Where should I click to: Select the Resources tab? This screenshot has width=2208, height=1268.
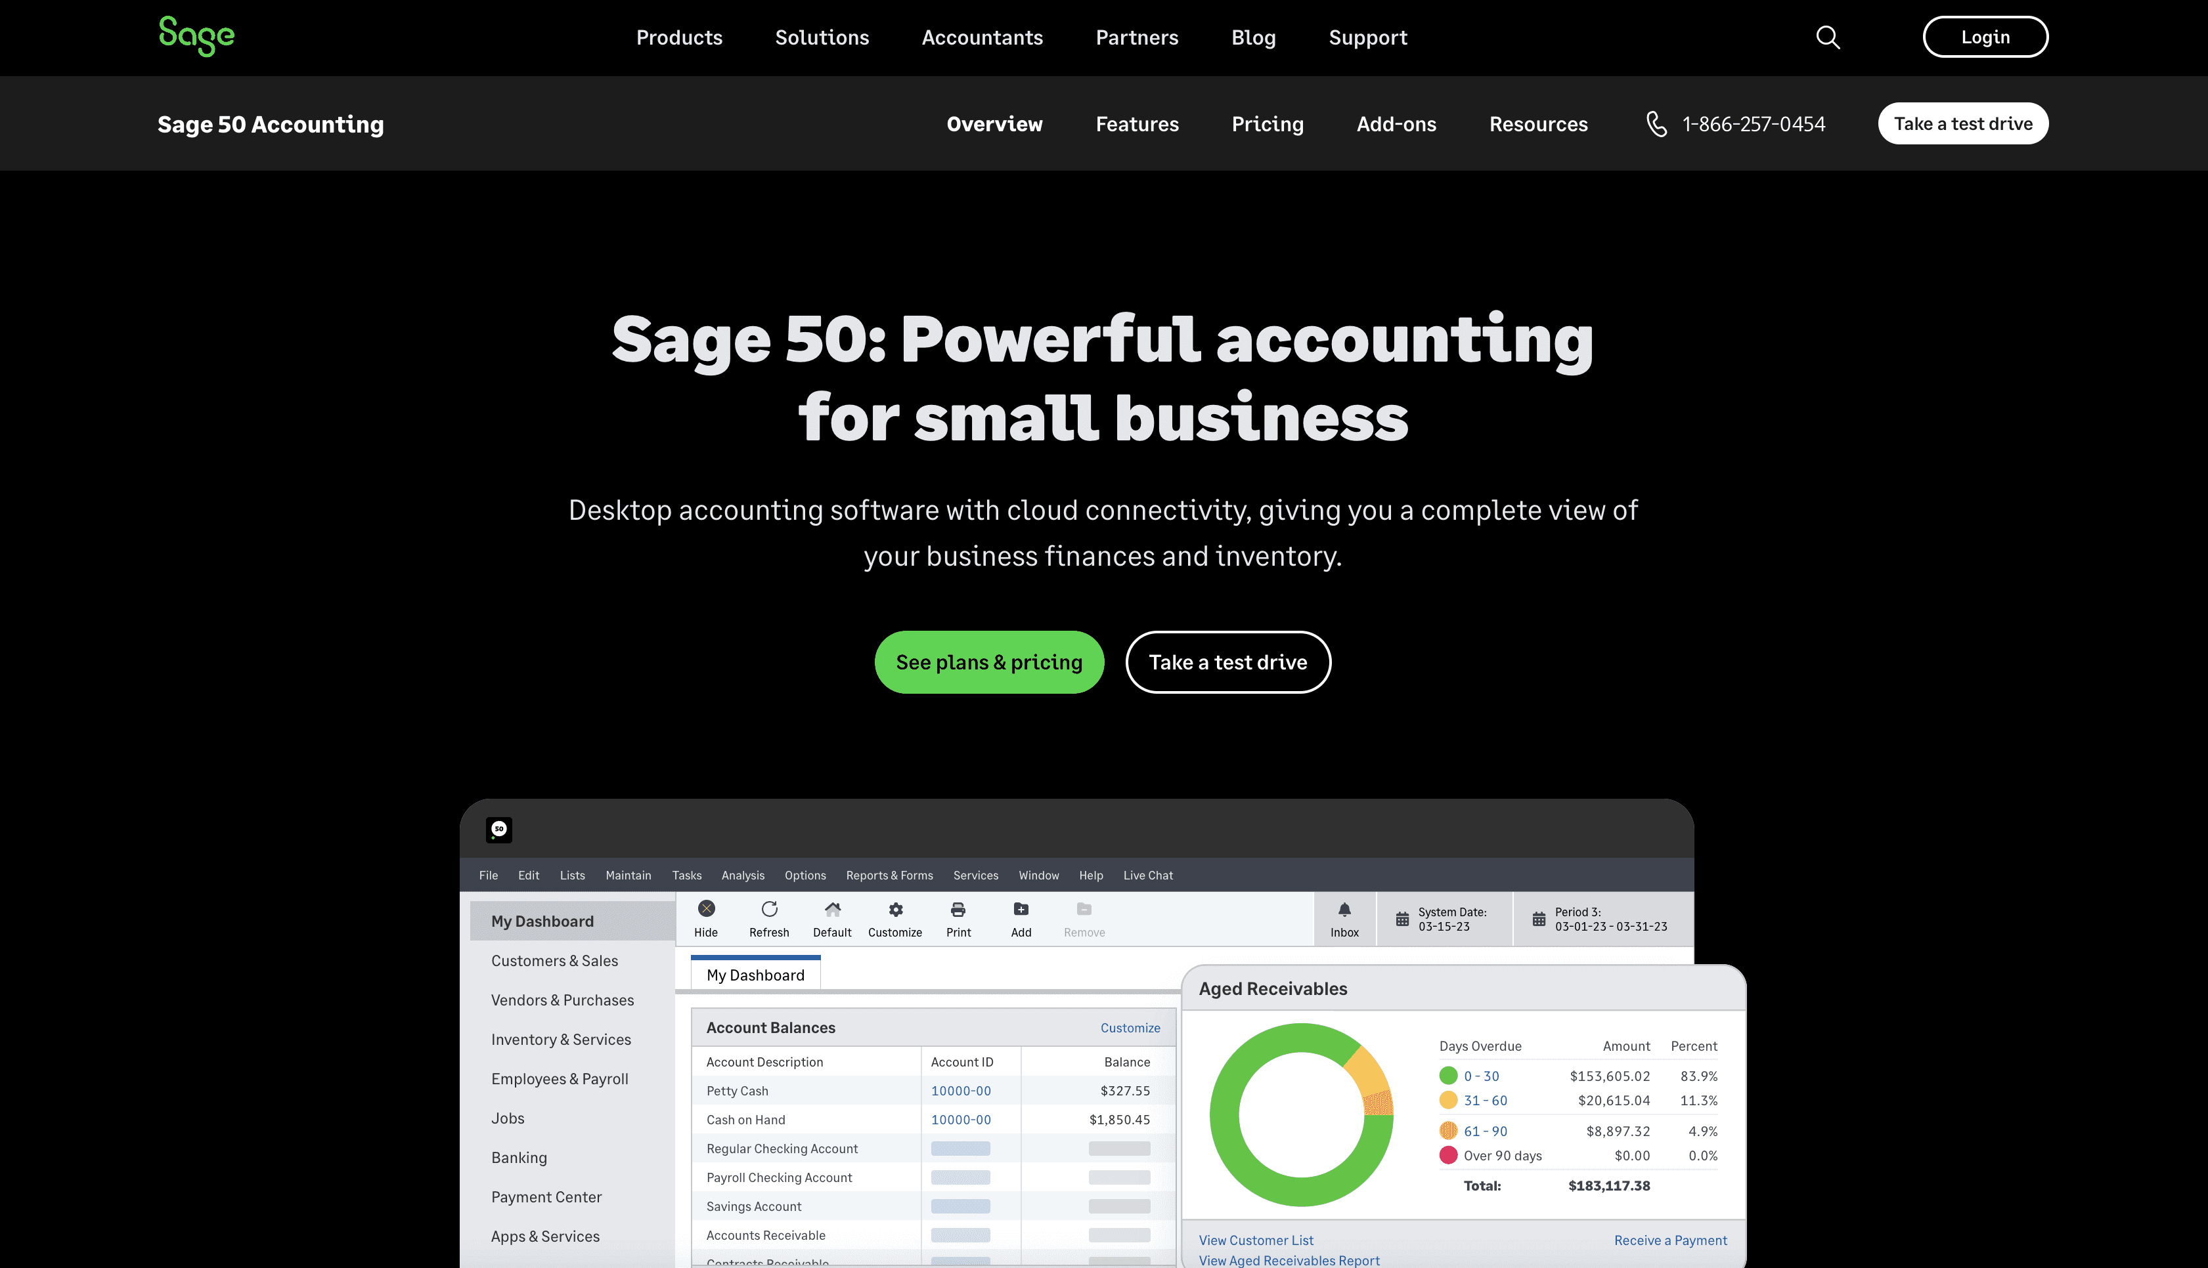1538,123
